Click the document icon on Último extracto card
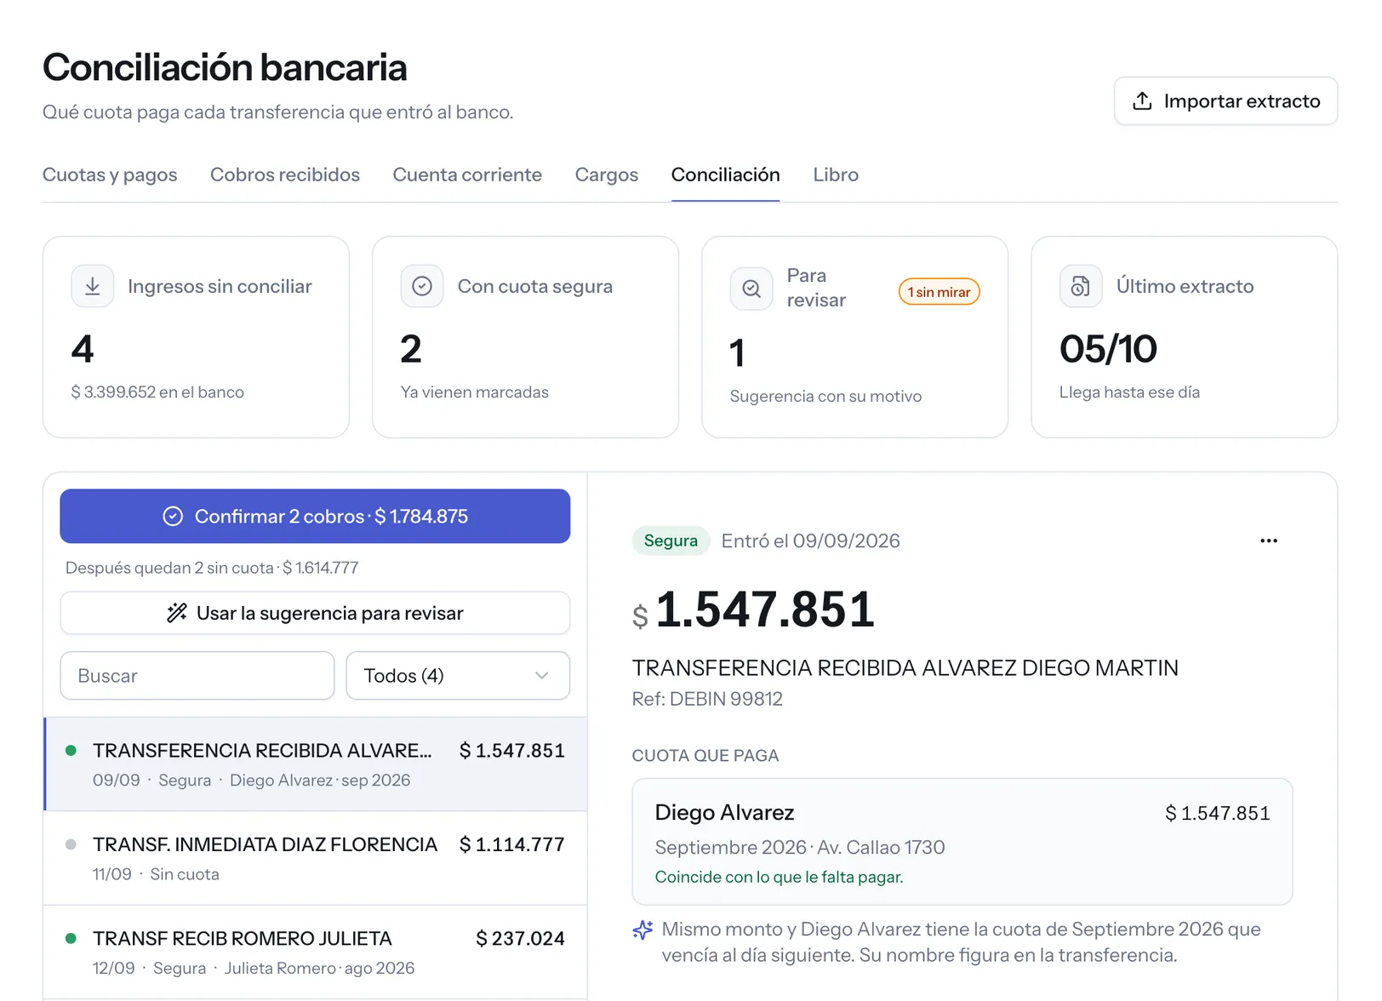 click(1081, 286)
